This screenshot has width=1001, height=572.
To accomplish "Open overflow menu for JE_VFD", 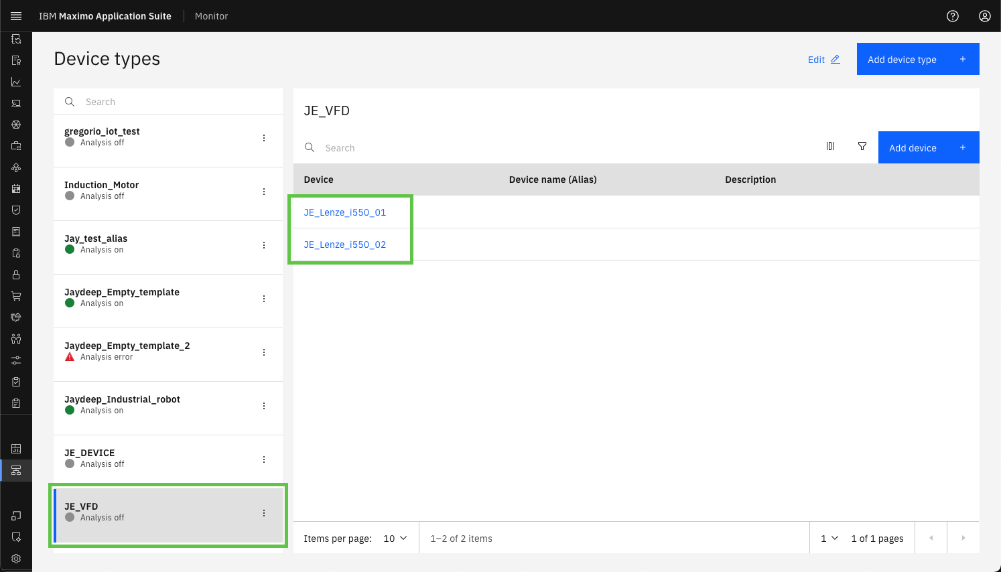I will 264,513.
